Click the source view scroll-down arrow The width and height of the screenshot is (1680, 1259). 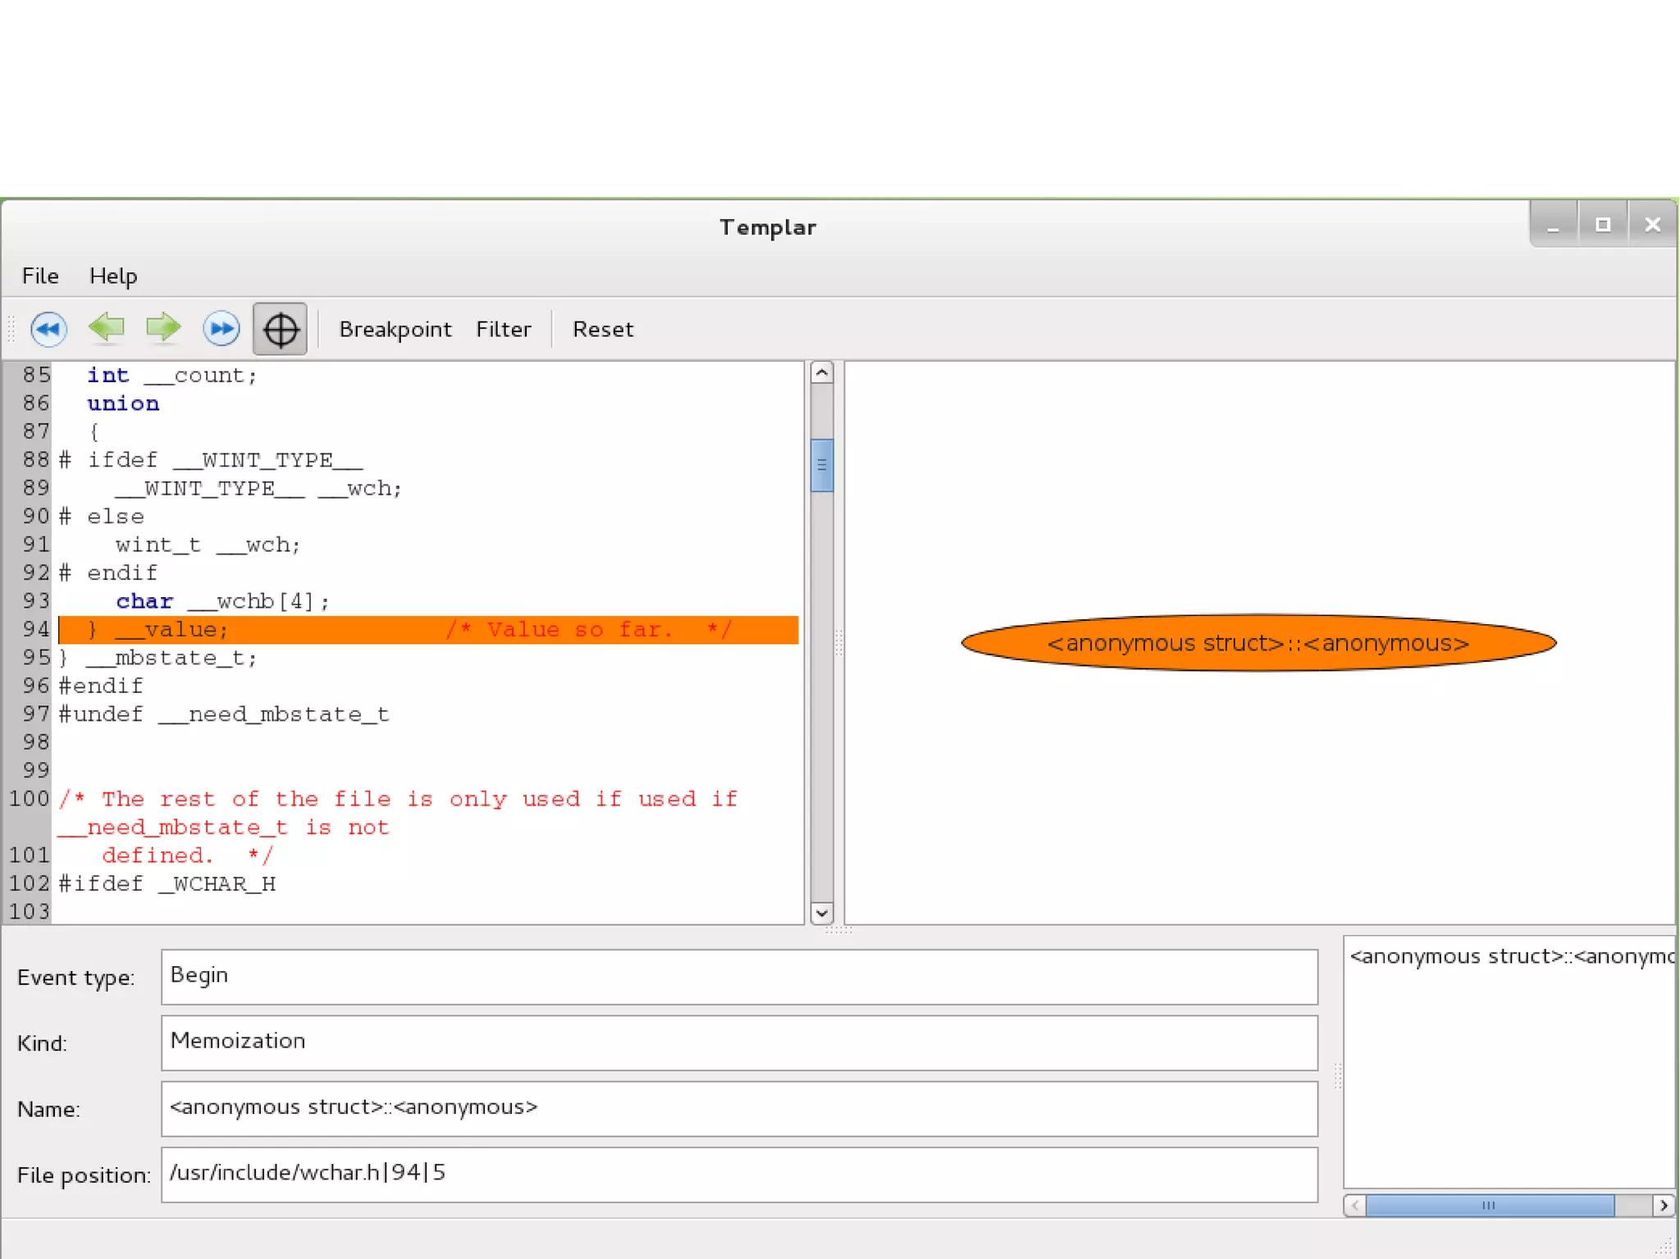[821, 912]
